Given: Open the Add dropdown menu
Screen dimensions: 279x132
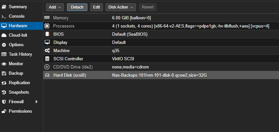Looking at the screenshot, I should 55,7.
